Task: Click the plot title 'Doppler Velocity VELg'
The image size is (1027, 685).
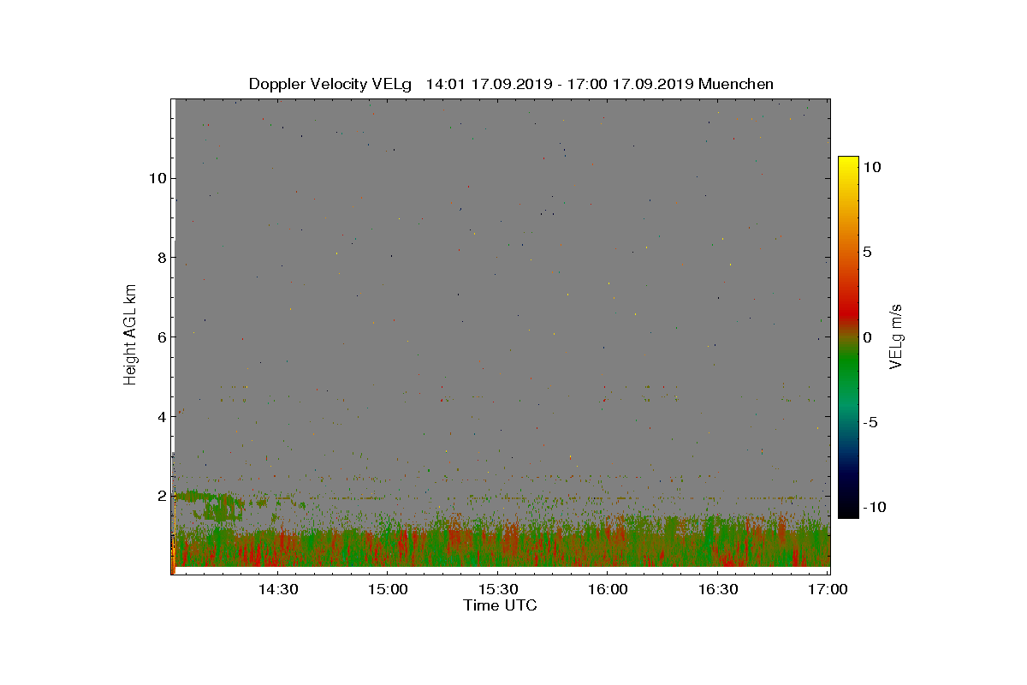Action: point(329,84)
